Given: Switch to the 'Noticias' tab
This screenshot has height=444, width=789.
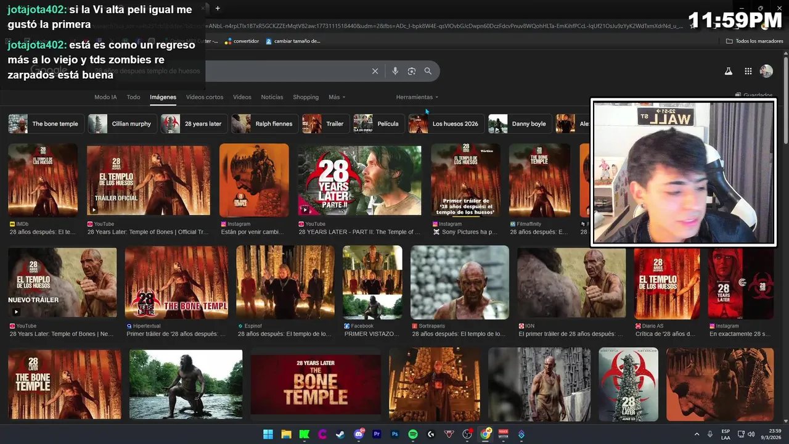Looking at the screenshot, I should pos(272,97).
